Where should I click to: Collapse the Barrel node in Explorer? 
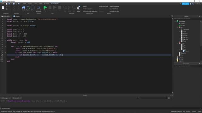pyautogui.click(x=179, y=49)
